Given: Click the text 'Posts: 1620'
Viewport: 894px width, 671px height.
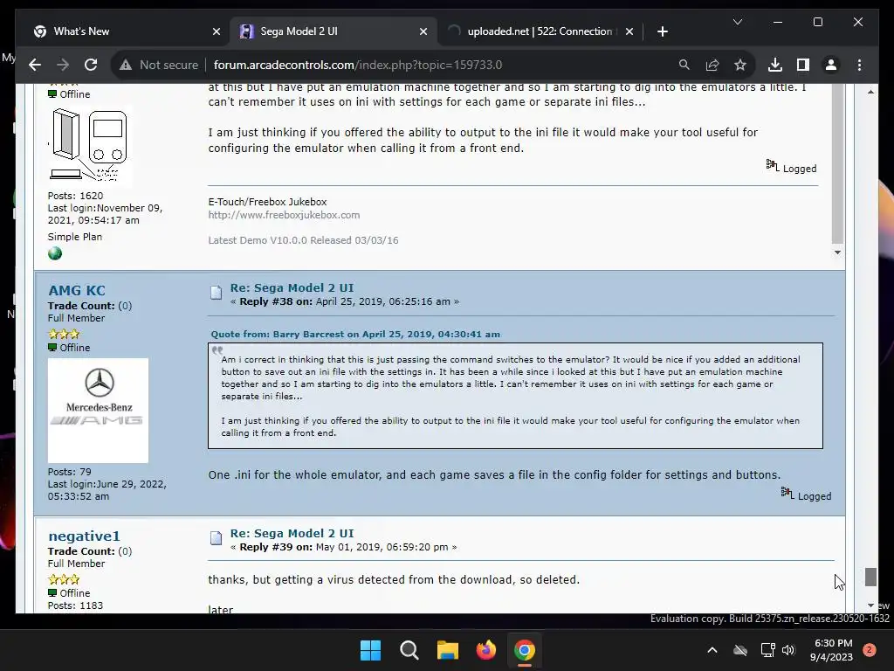Looking at the screenshot, I should pos(75,196).
